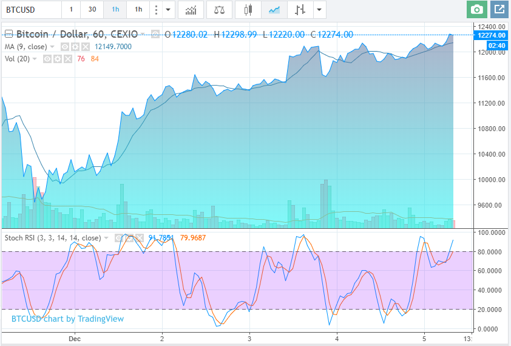Image resolution: width=511 pixels, height=346 pixels.
Task: Toggle visibility eye of MA indicator
Action: [x=65, y=47]
